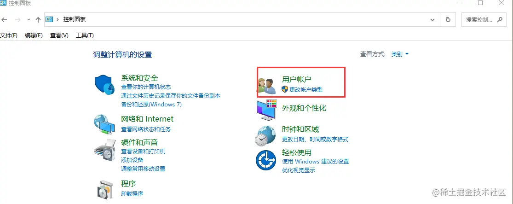Screen dimensions: 513x204
Task: Open the 备份和还原(Windows 7) link
Action: (x=151, y=105)
